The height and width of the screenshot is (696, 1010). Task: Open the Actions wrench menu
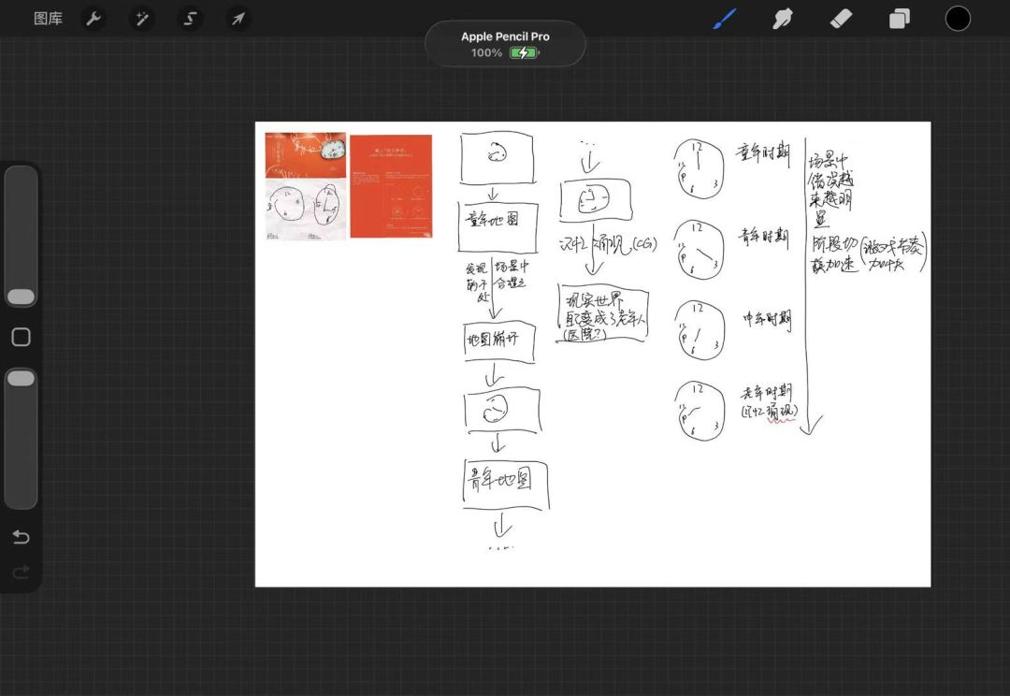(x=94, y=19)
